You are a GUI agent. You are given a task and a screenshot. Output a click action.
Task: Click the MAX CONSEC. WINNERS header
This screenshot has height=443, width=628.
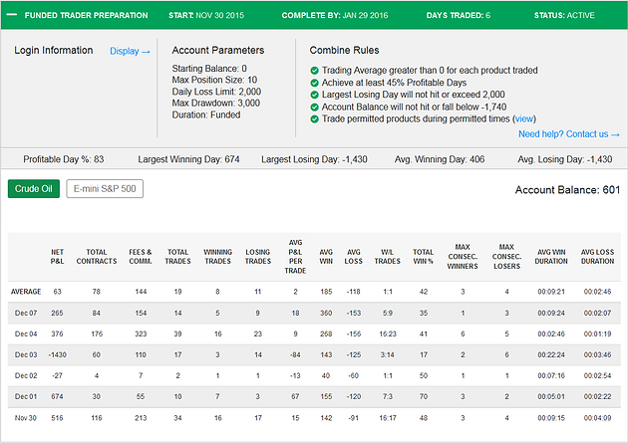[463, 257]
